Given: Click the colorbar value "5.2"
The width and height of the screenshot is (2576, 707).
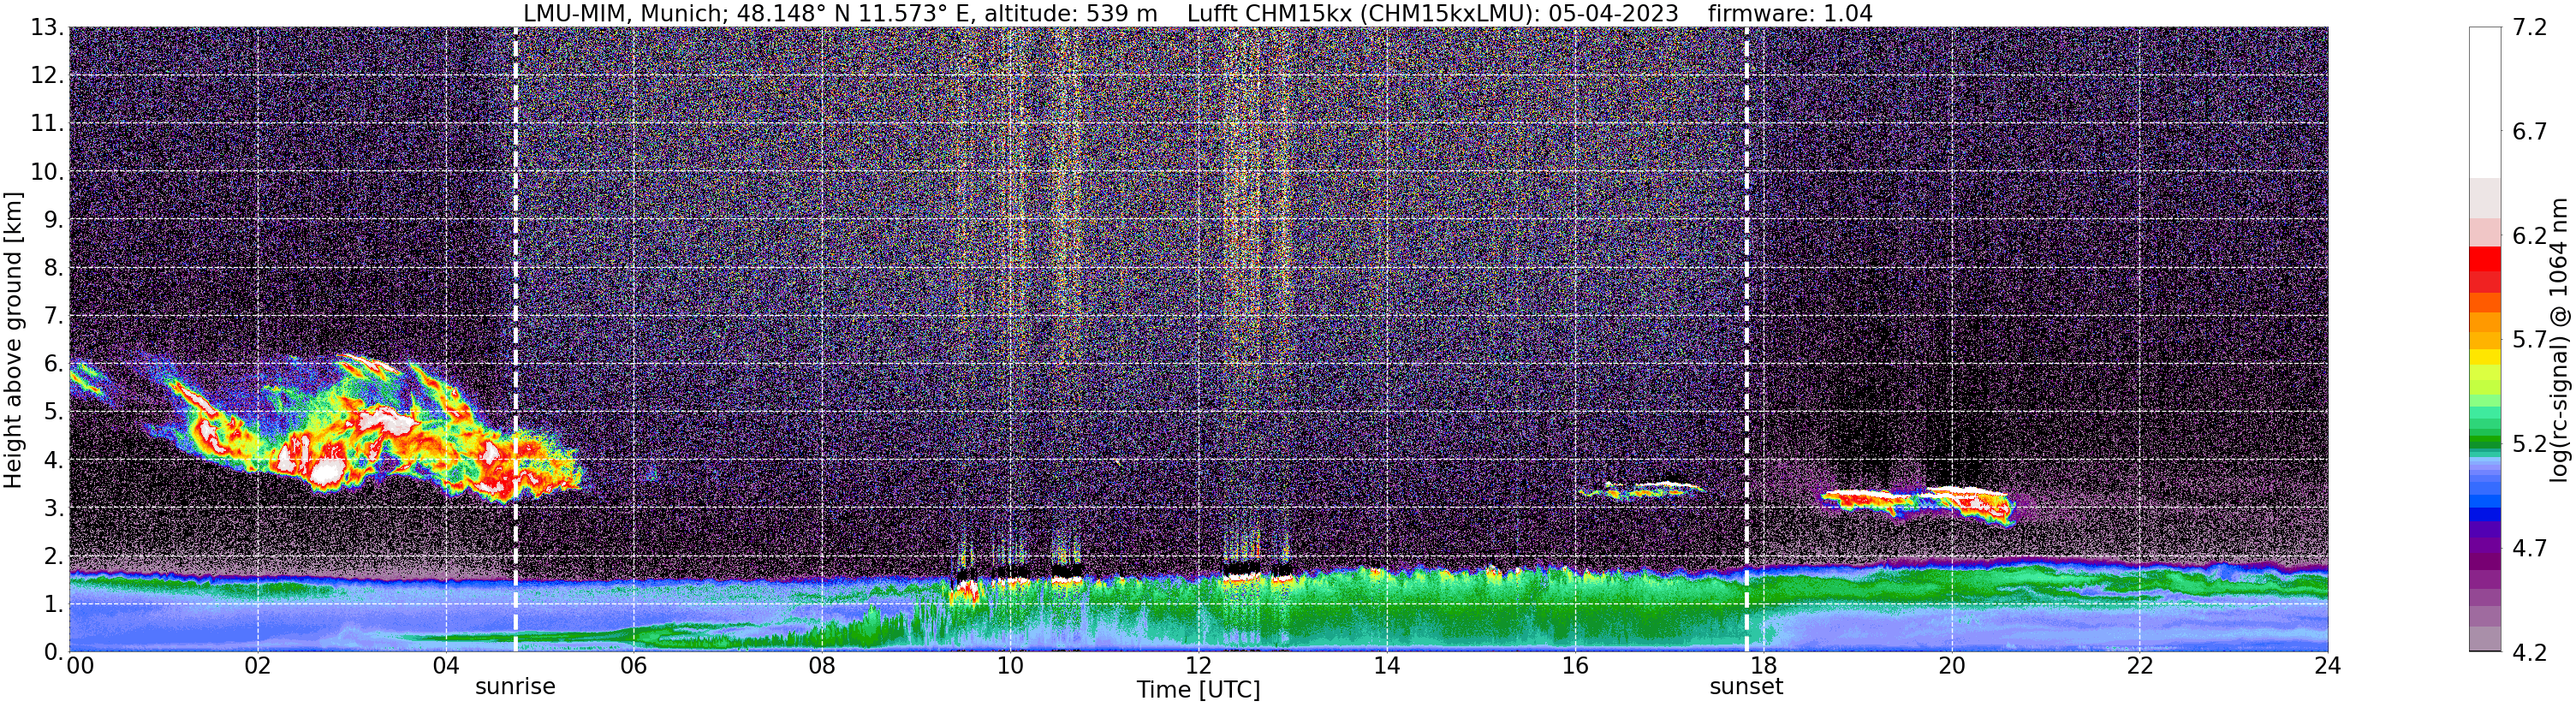Looking at the screenshot, I should (x=2531, y=444).
